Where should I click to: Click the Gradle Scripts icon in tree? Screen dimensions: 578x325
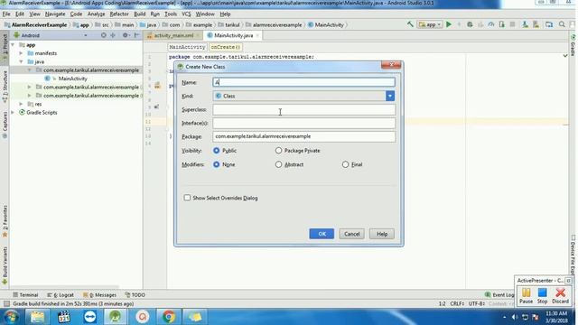[x=22, y=112]
